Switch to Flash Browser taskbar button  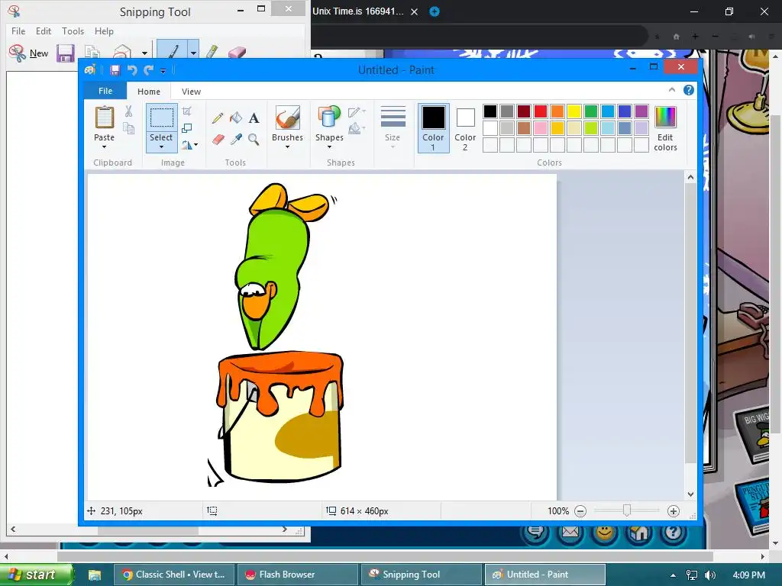pyautogui.click(x=298, y=575)
